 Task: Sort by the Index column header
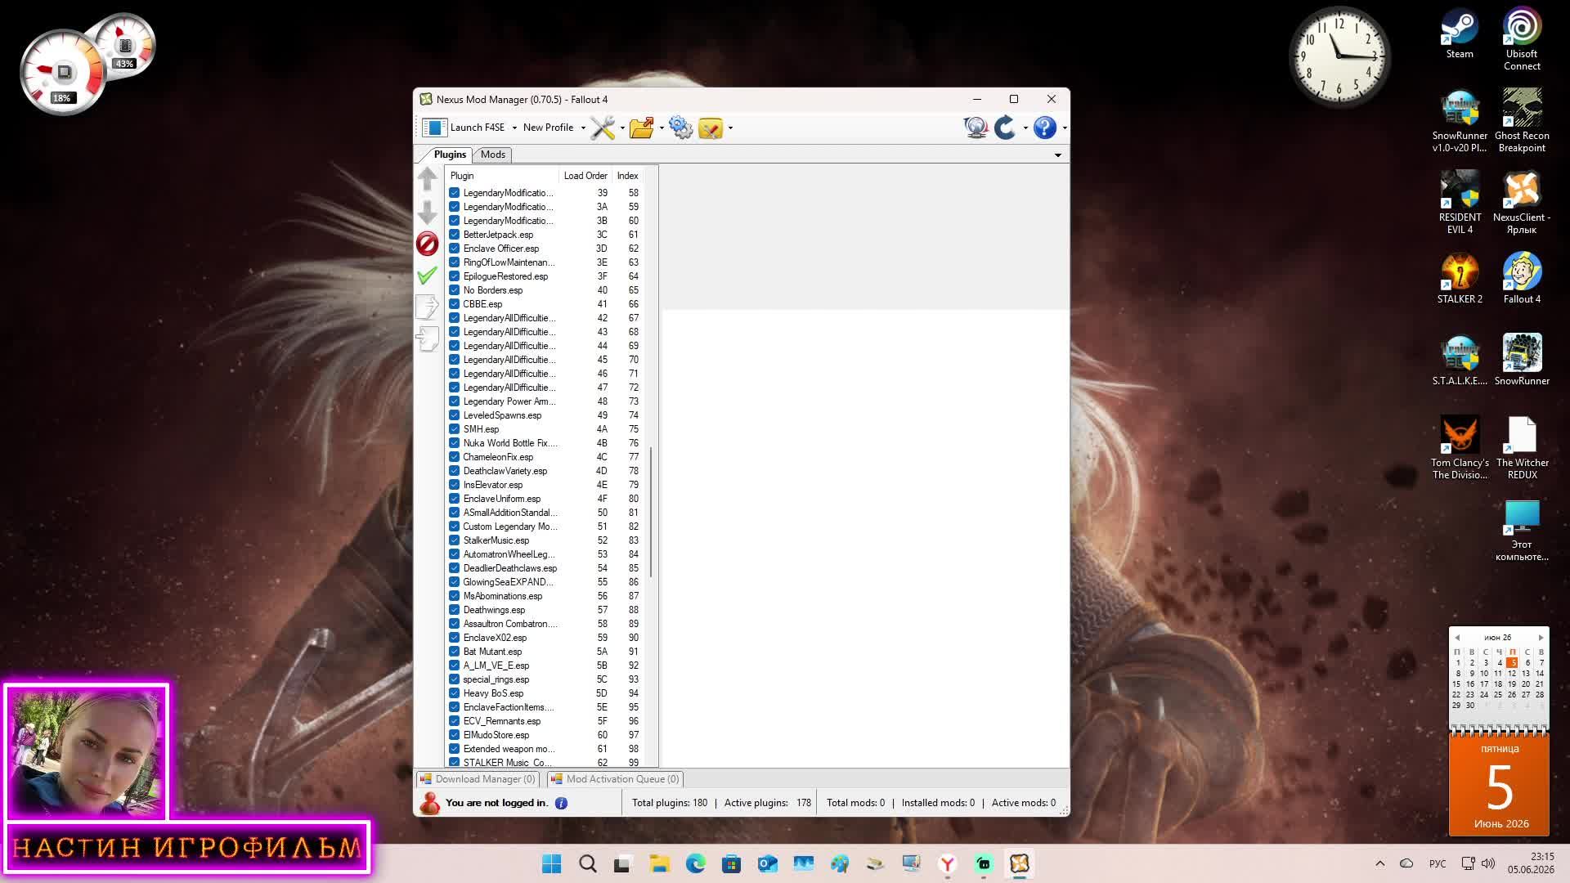[x=628, y=176]
